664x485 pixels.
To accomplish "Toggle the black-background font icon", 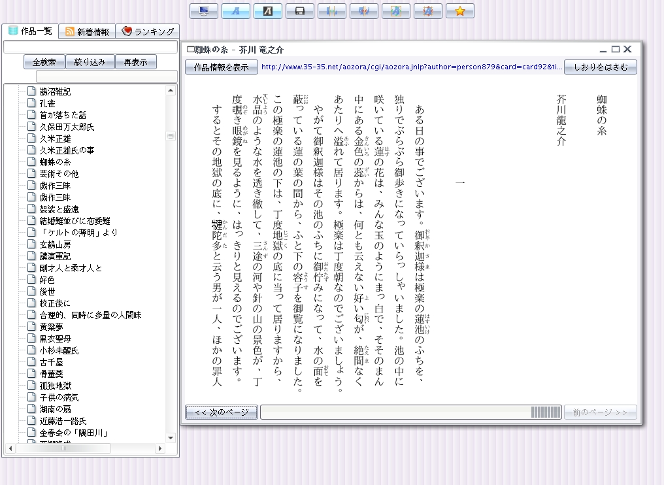I will coord(268,11).
